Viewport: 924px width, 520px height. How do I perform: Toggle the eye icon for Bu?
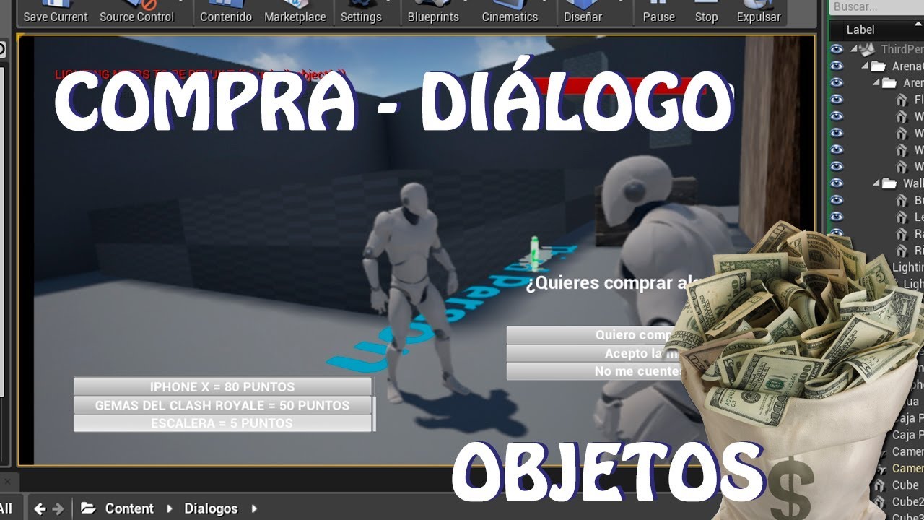[x=837, y=200]
